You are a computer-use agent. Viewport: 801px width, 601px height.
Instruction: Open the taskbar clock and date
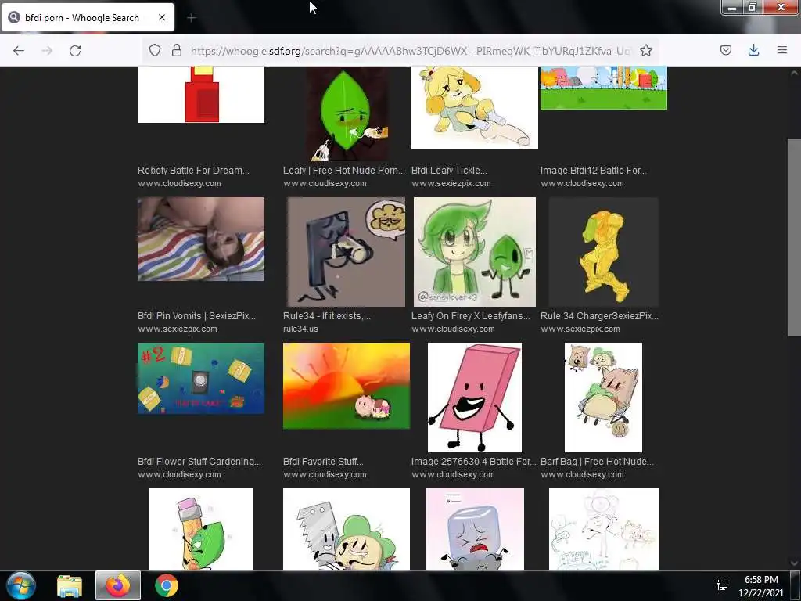pyautogui.click(x=761, y=585)
